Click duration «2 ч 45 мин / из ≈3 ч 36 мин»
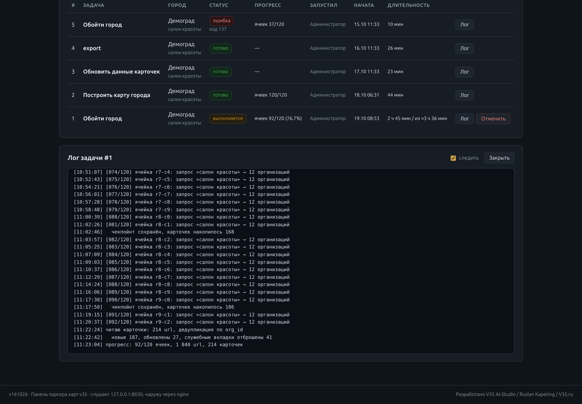The width and height of the screenshot is (582, 404). pyautogui.click(x=417, y=118)
